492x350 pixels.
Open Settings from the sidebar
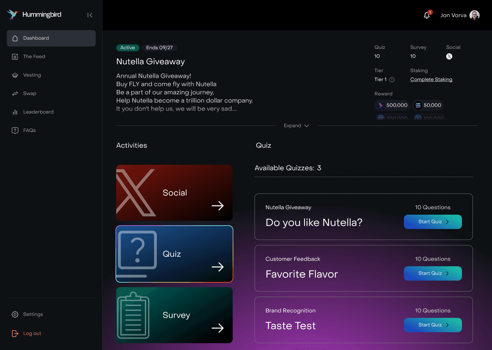pyautogui.click(x=33, y=314)
